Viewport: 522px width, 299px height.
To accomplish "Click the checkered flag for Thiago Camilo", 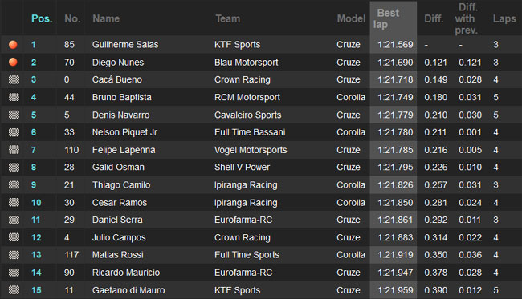I will [14, 184].
